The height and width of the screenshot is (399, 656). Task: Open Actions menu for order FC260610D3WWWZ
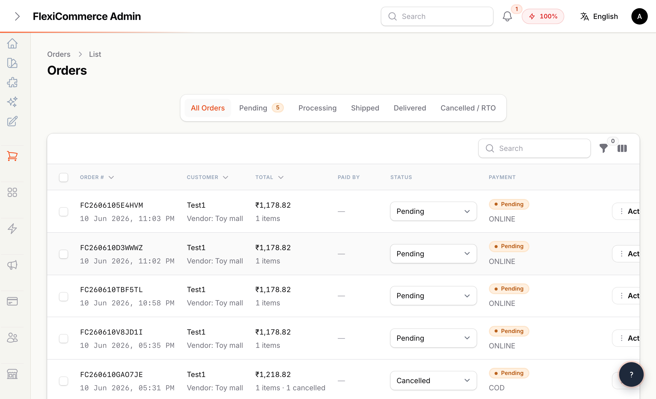(626, 254)
